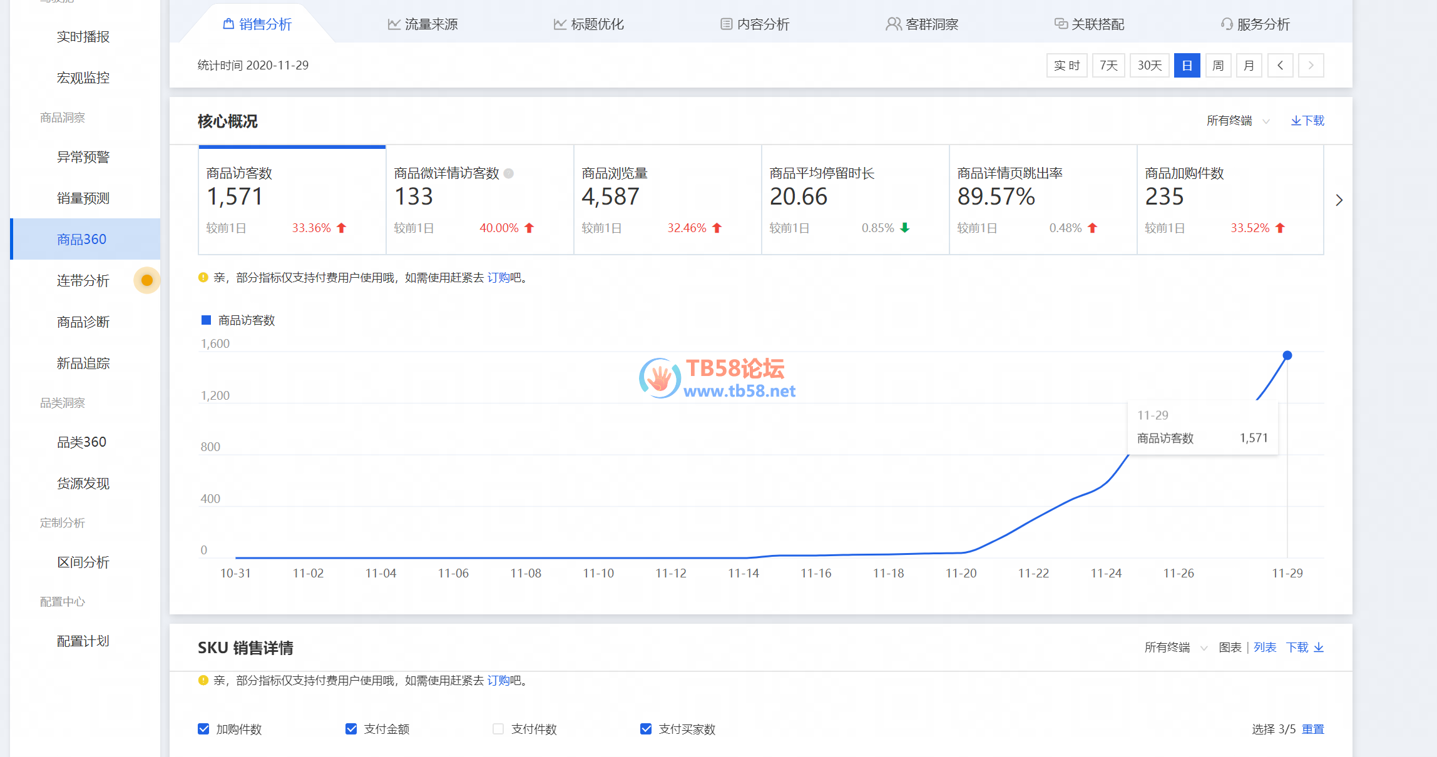This screenshot has height=757, width=1437.
Task: Select the 商品加购件数 metric card
Action: (x=1229, y=200)
